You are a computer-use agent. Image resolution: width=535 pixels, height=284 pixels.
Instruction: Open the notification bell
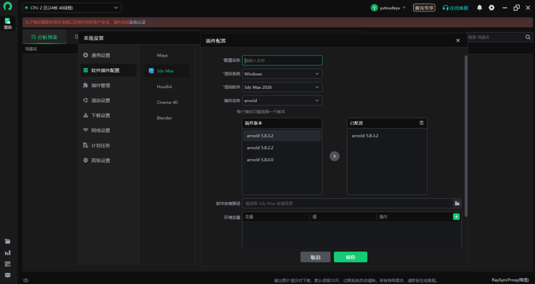click(480, 8)
